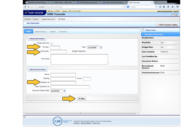This screenshot has height=128, width=181.
Task: Click into the Number input field
Action: [x=55, y=47]
